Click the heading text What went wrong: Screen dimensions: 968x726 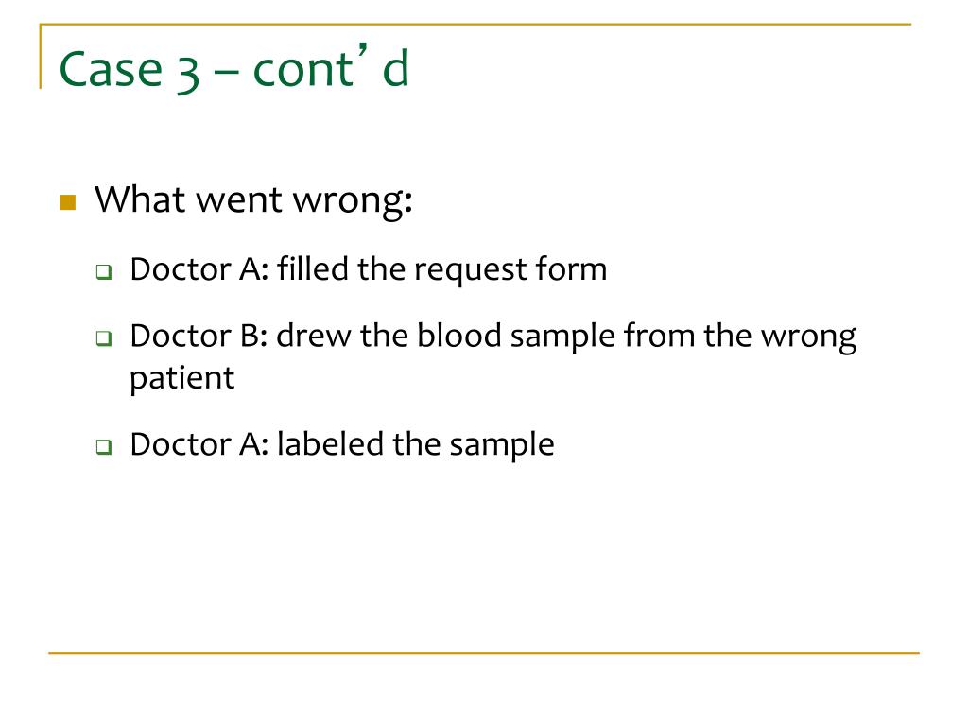coord(253,200)
